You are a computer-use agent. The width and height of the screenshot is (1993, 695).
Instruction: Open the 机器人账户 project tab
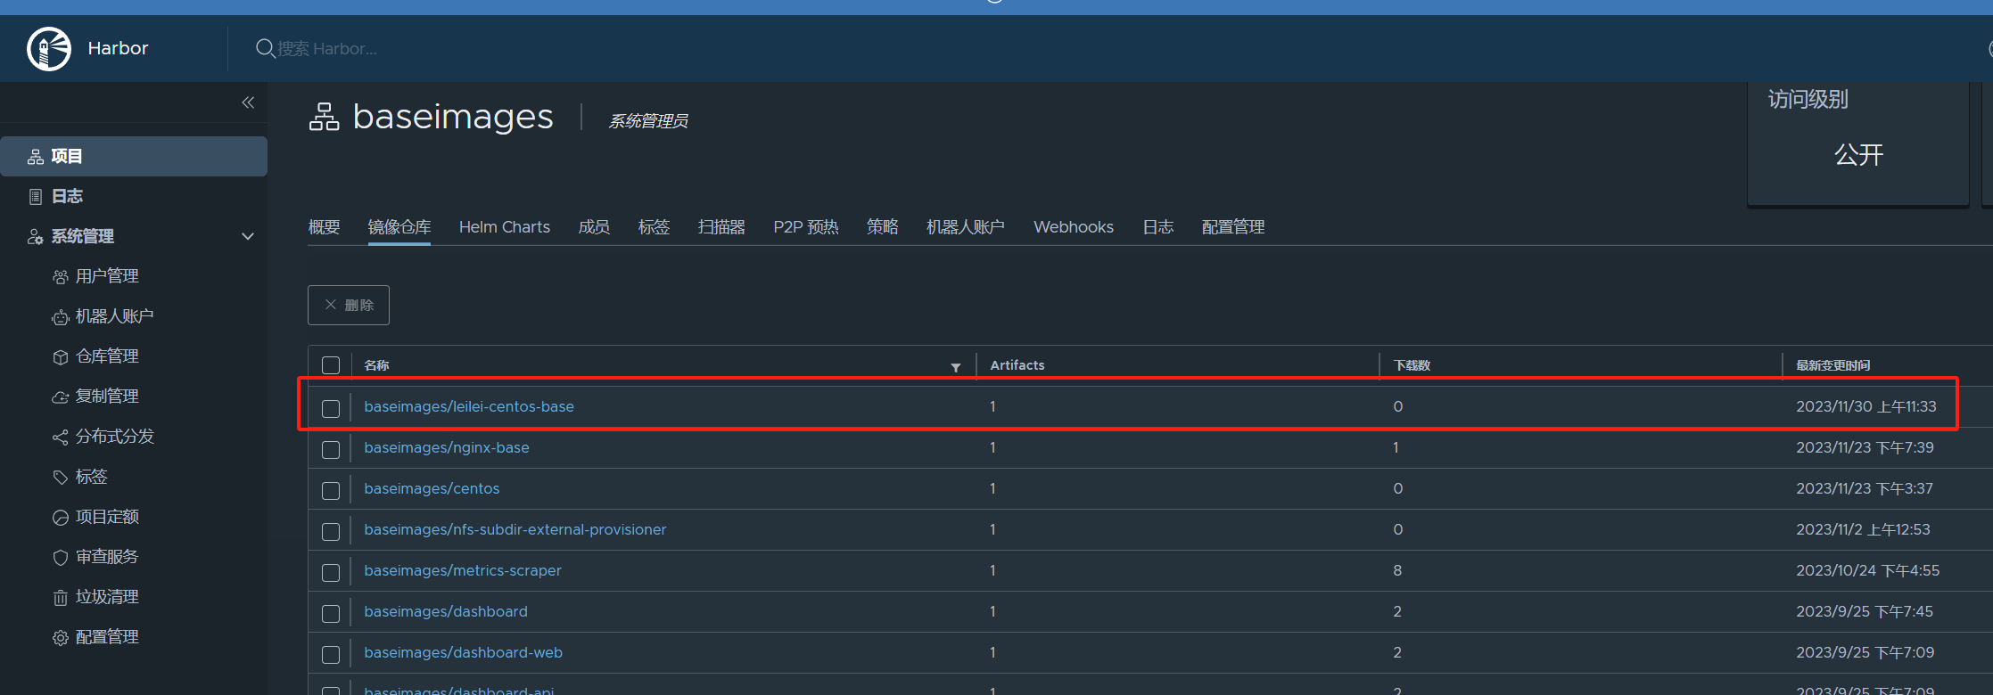(966, 227)
